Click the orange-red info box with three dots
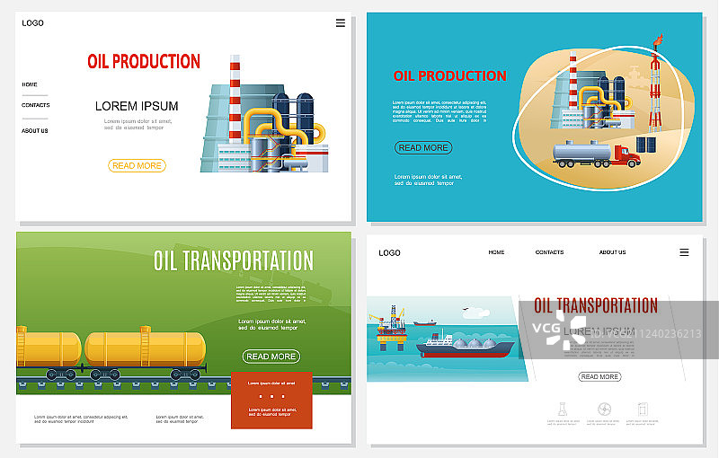The height and width of the screenshot is (458, 719). click(271, 400)
